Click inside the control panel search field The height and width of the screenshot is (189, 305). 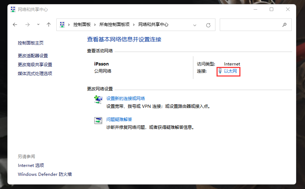pyautogui.click(x=250, y=25)
